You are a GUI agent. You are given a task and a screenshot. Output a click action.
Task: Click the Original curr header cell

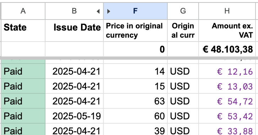[183, 31]
